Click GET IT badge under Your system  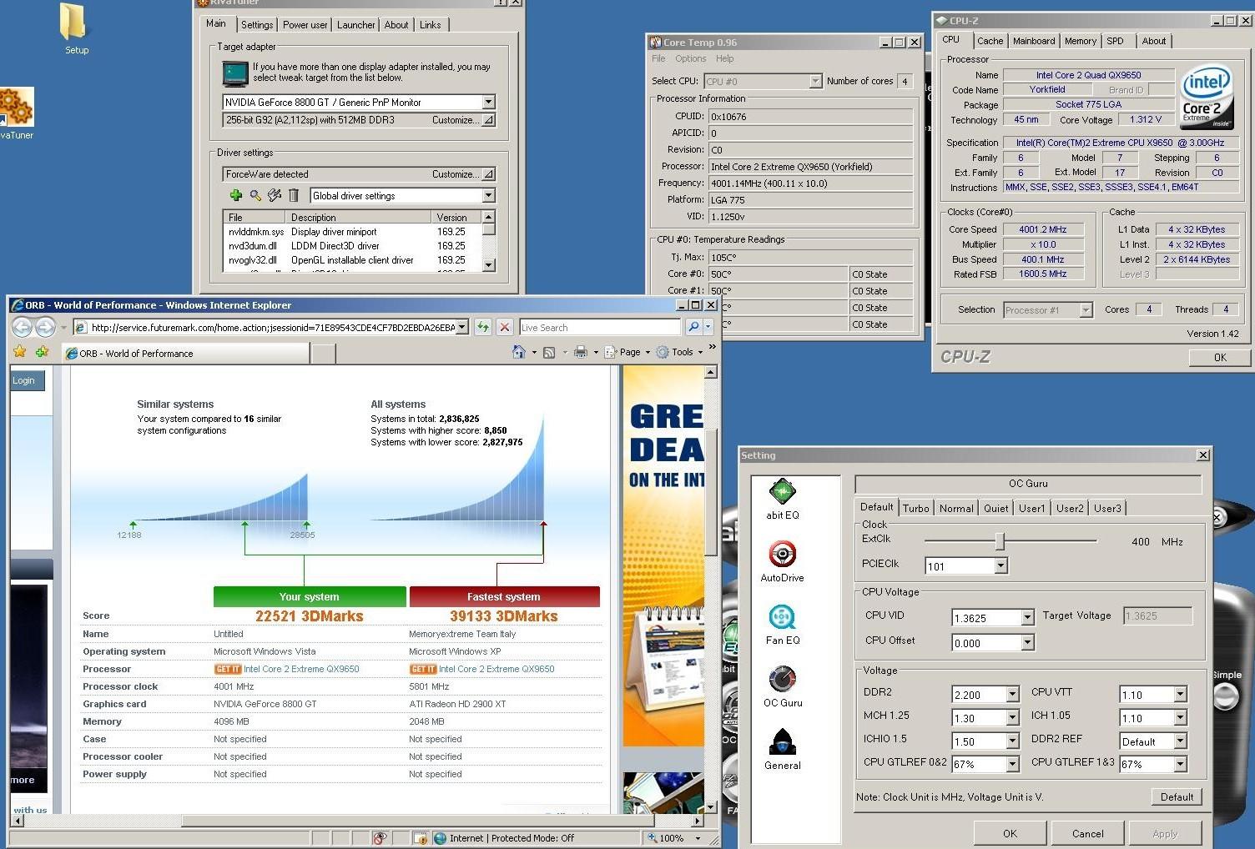pyautogui.click(x=227, y=669)
